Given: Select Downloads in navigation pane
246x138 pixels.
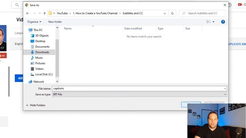Looking at the screenshot, I should pos(42,52).
